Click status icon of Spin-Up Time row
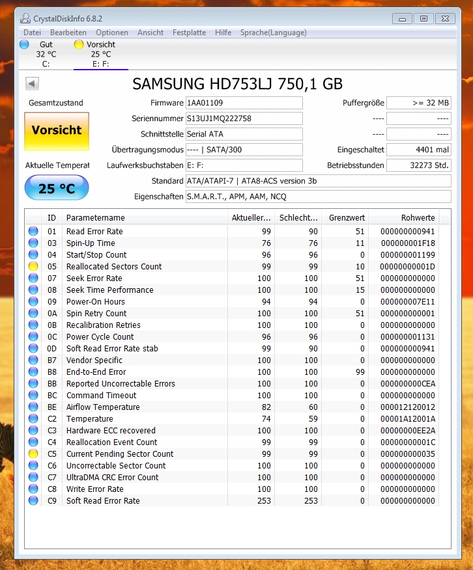Viewport: 473px width, 570px height. tap(33, 243)
